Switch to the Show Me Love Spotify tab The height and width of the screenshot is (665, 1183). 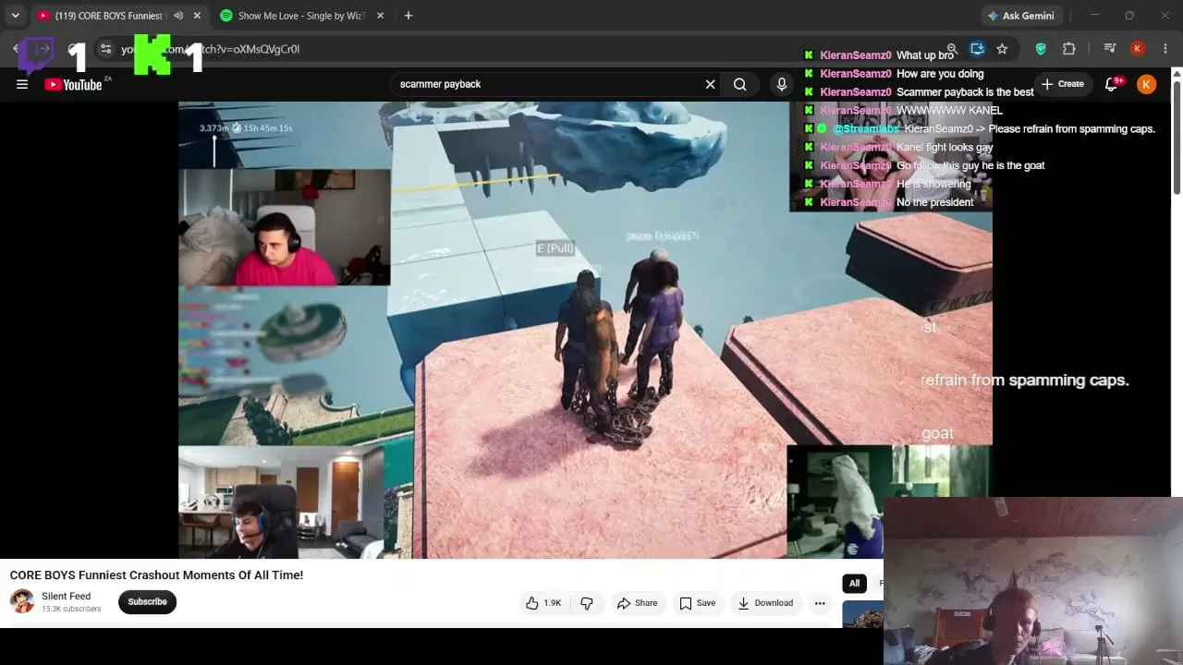tap(302, 16)
